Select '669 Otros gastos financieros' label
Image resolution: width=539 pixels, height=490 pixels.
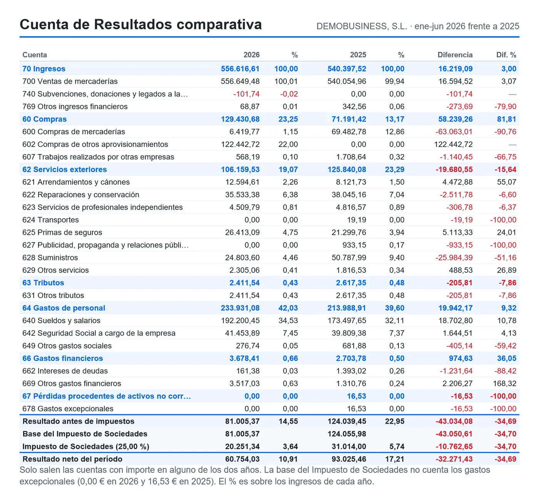pos(72,384)
